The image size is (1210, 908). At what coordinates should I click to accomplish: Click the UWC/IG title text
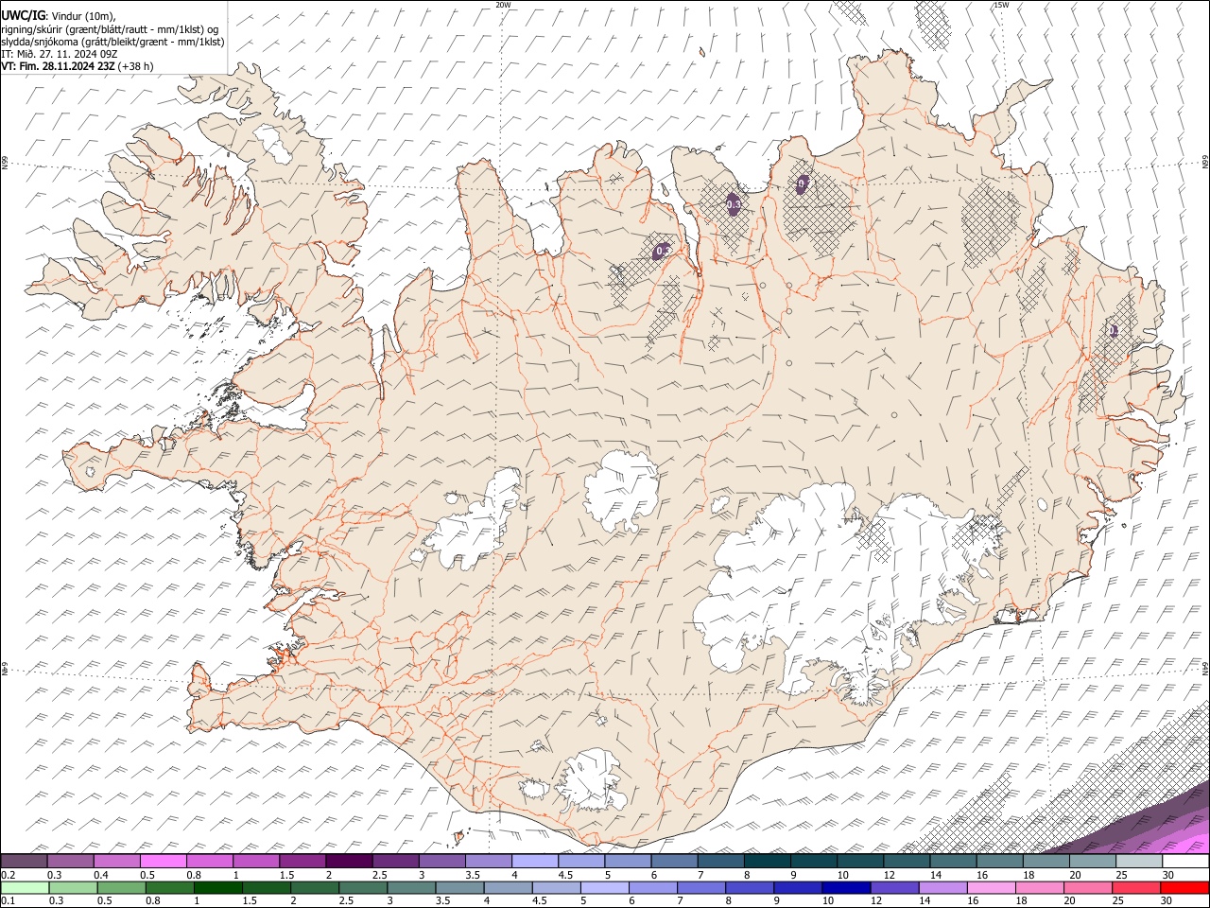23,15
